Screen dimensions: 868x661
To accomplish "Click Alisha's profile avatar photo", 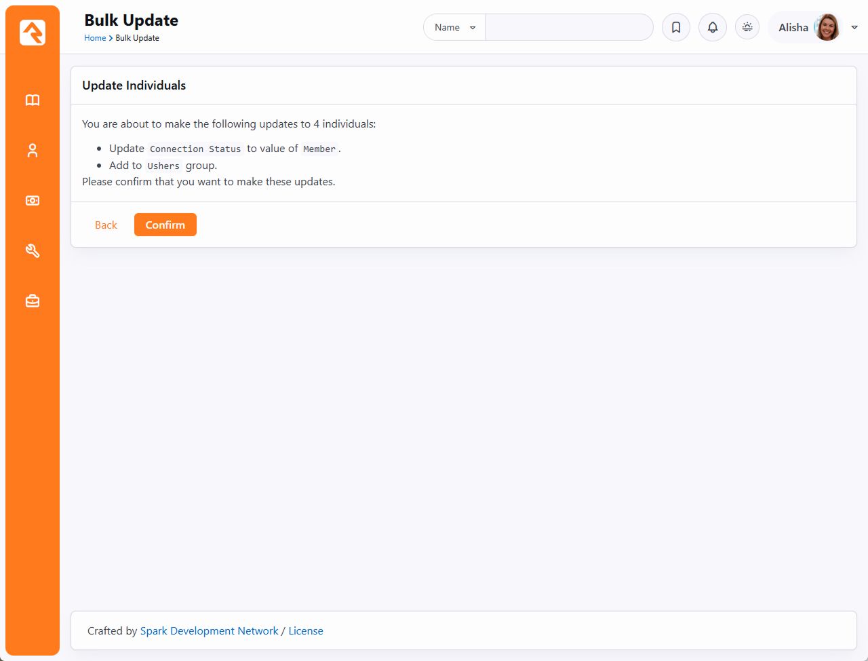I will pos(827,28).
